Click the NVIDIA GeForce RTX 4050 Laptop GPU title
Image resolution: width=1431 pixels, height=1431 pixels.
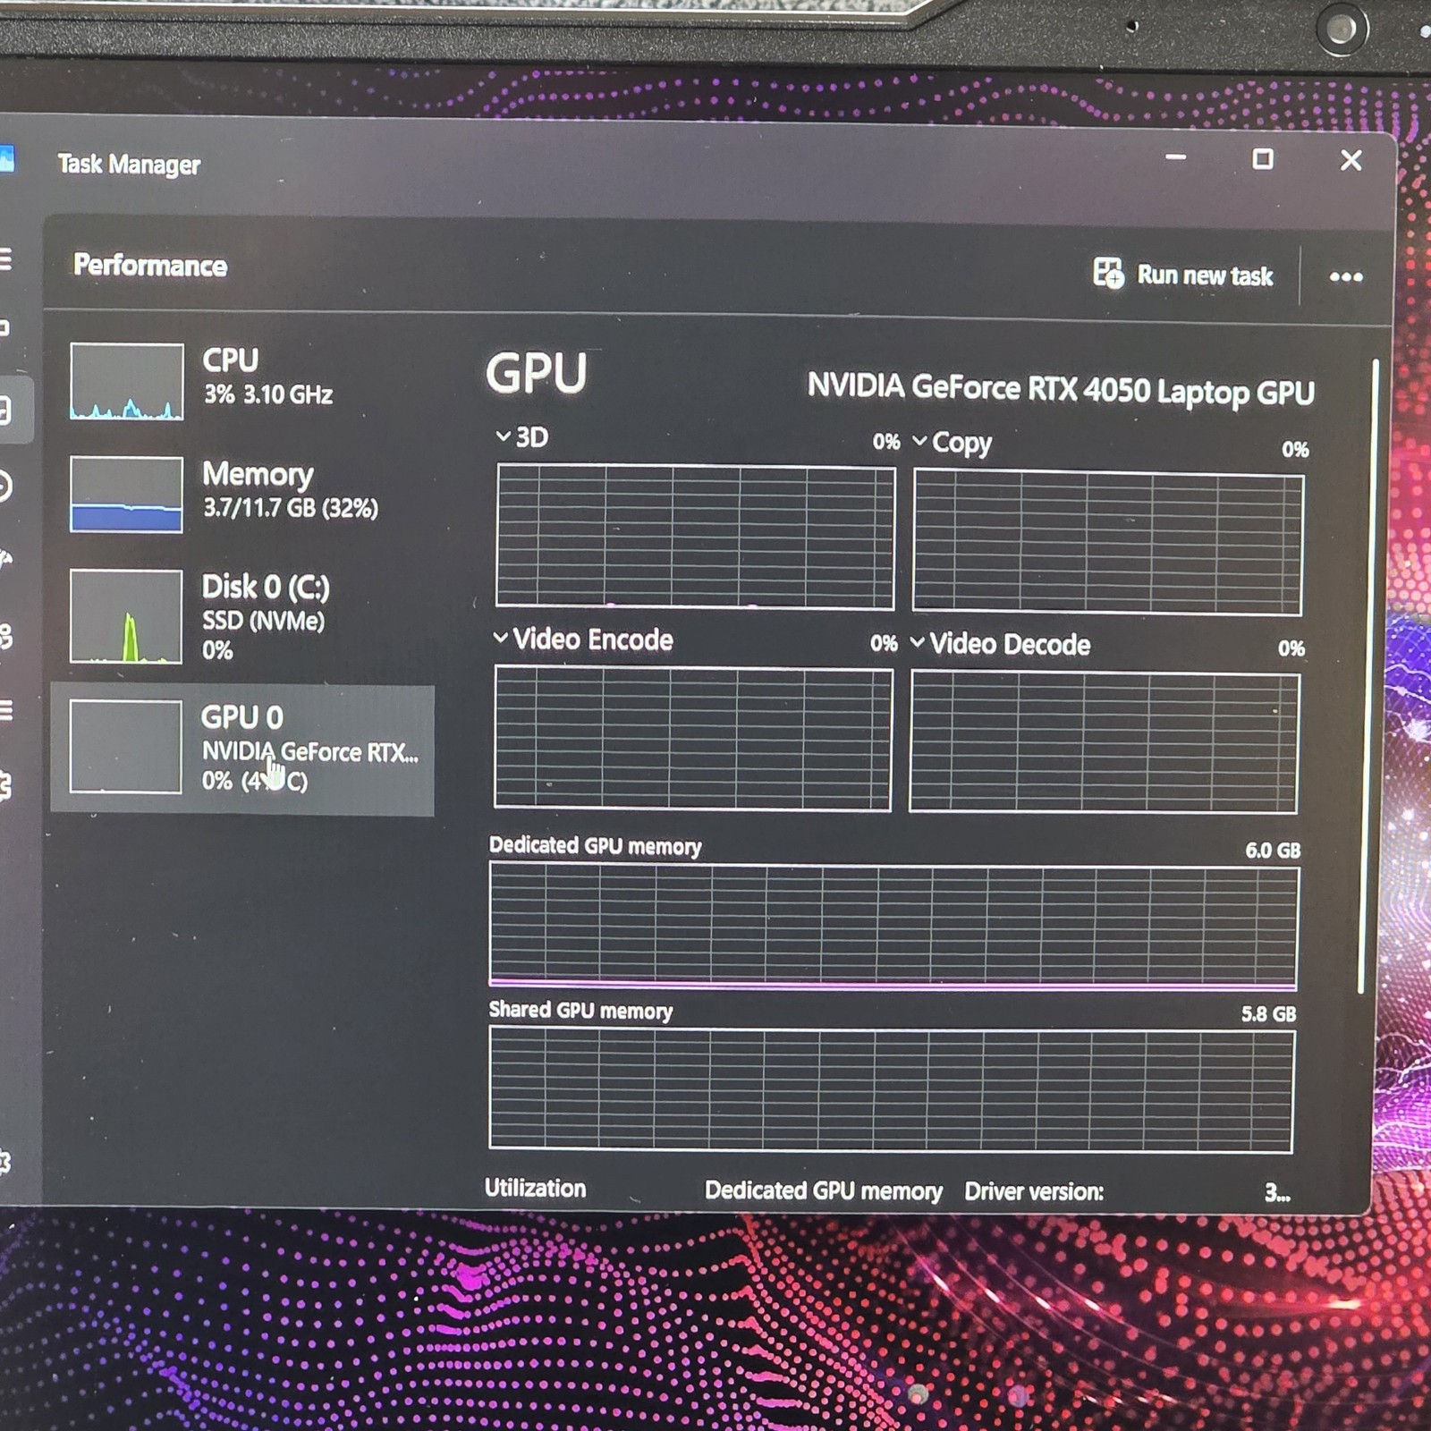(x=1061, y=390)
